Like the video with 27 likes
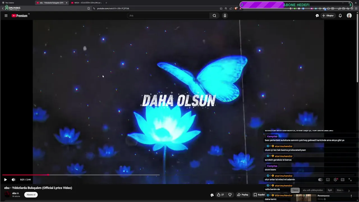This screenshot has width=359, height=202. (220, 195)
